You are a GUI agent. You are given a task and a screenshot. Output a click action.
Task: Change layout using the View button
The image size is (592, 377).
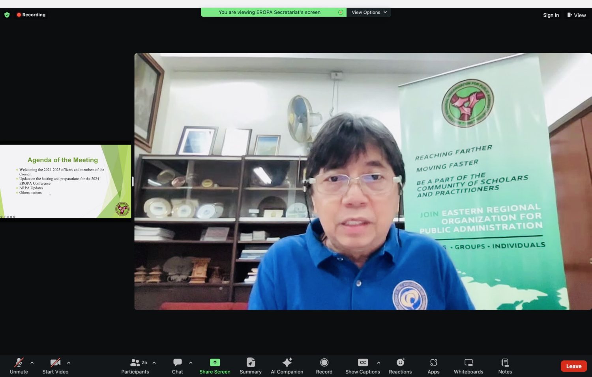click(577, 15)
